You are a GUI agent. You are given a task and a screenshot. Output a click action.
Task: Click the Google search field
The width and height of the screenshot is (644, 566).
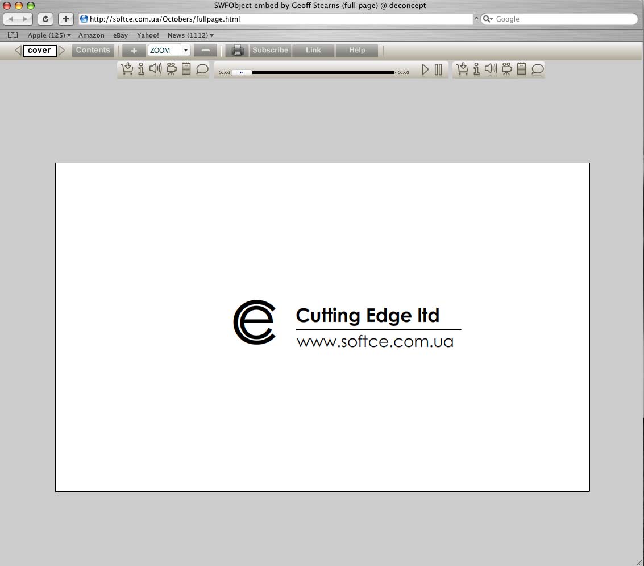559,19
